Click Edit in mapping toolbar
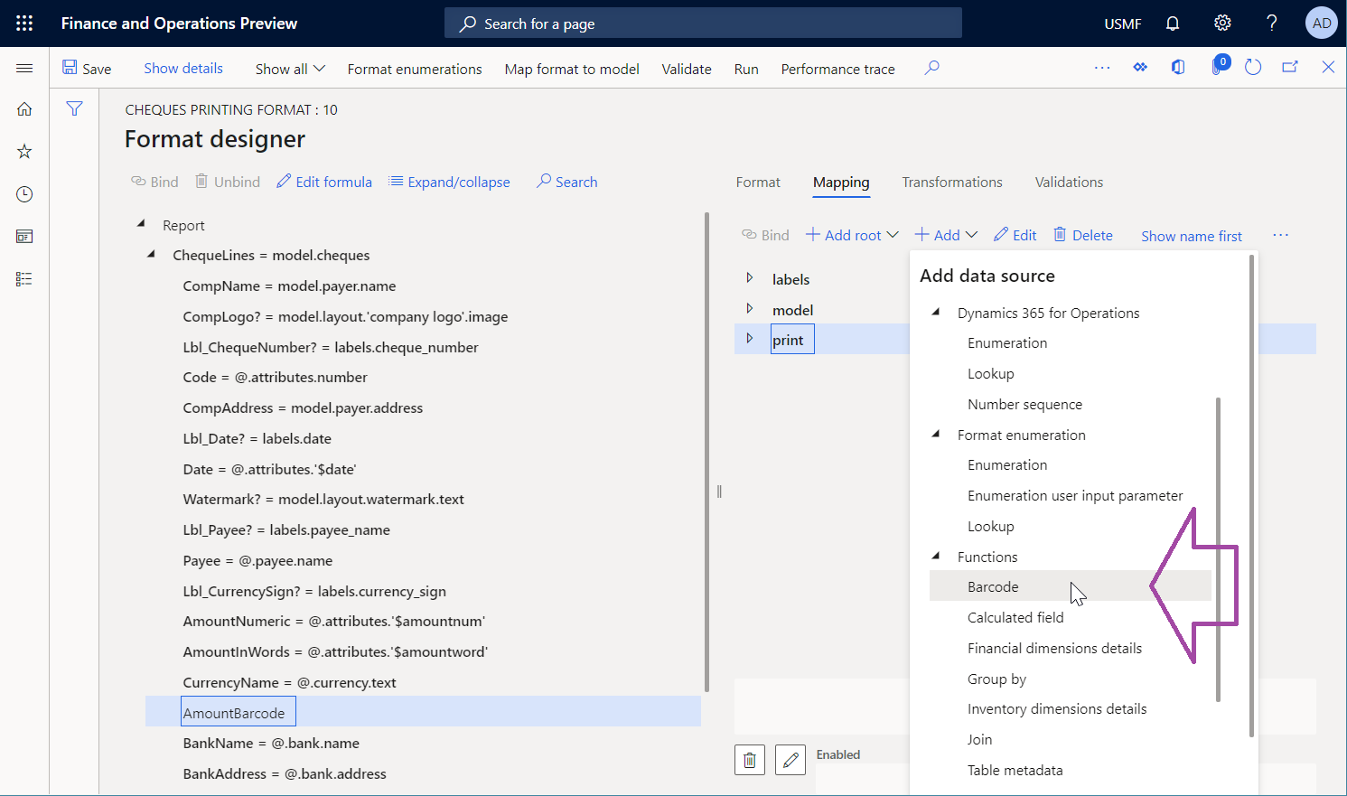Image resolution: width=1347 pixels, height=796 pixels. point(1015,235)
